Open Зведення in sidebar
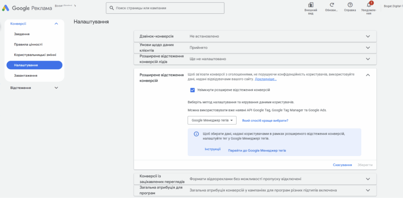The width and height of the screenshot is (403, 198). pyautogui.click(x=22, y=34)
